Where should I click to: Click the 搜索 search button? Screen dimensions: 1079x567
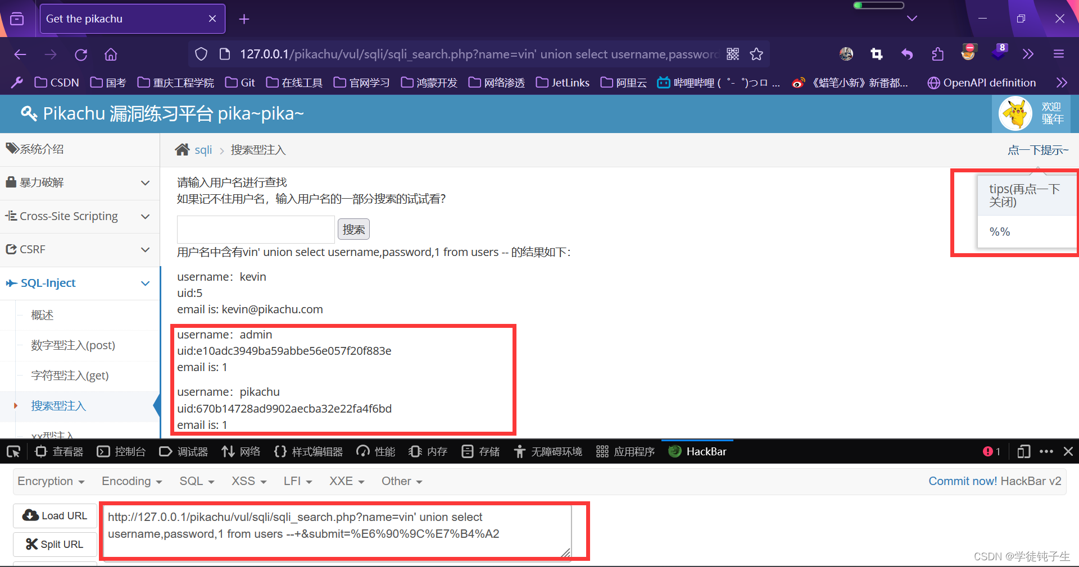point(353,229)
